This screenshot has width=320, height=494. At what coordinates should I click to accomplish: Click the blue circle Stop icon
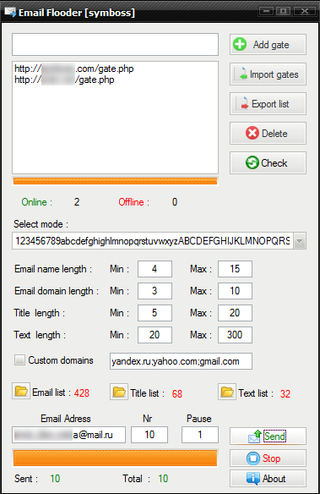click(253, 458)
